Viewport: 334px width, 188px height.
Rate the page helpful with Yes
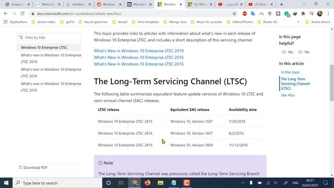288,52
